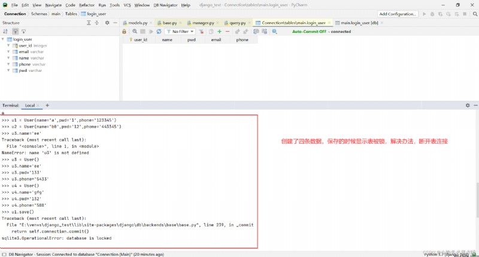The image size is (479, 257).
Task: Open the File menu
Action: coord(14,5)
